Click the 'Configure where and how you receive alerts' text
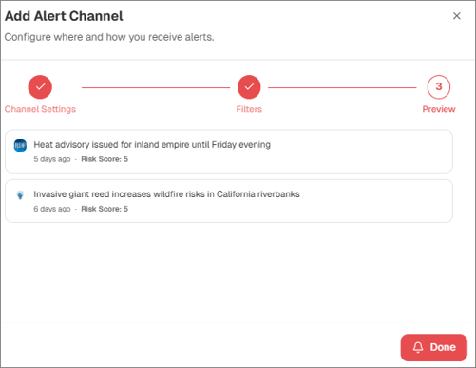 [x=109, y=37]
